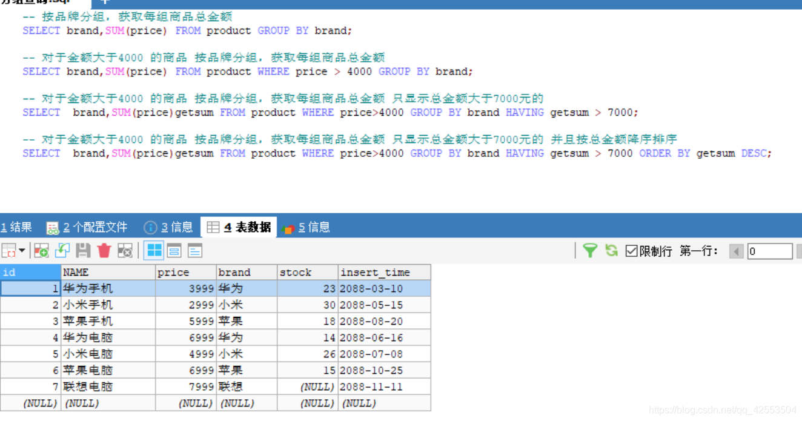This screenshot has height=421, width=802.
Task: Click the brand cell 联想
Action: (x=247, y=387)
